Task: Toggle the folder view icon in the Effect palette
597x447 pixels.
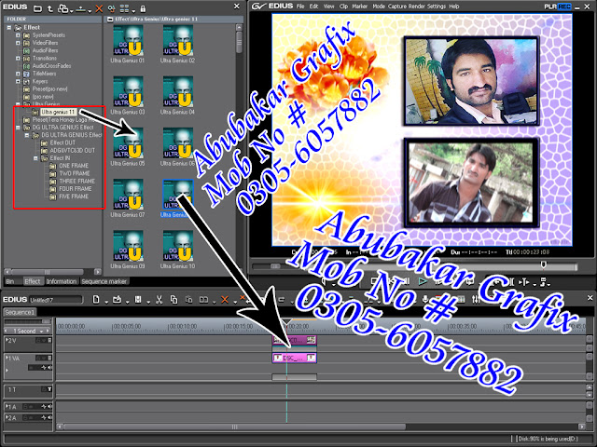Action: [x=37, y=8]
